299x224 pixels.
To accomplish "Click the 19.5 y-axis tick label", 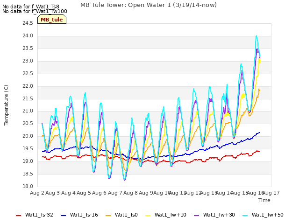I will [x=28, y=148].
